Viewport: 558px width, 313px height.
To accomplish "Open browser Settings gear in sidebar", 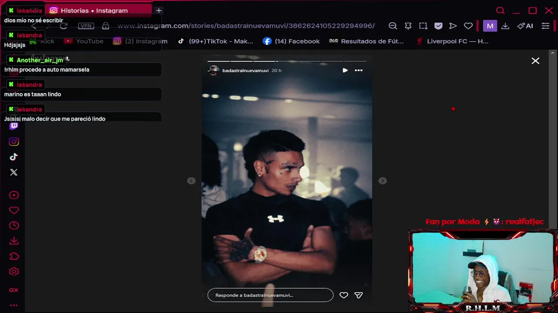I will pyautogui.click(x=14, y=272).
